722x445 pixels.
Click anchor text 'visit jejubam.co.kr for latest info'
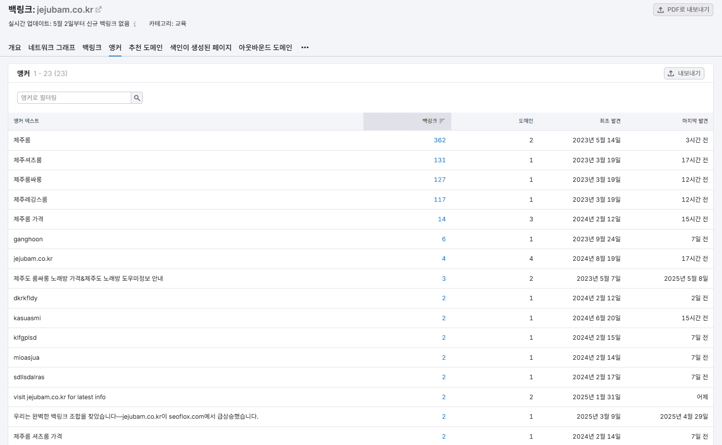click(60, 397)
